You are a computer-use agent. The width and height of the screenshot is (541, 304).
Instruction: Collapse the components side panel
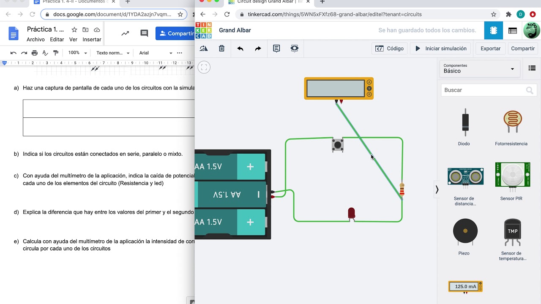pyautogui.click(x=437, y=190)
